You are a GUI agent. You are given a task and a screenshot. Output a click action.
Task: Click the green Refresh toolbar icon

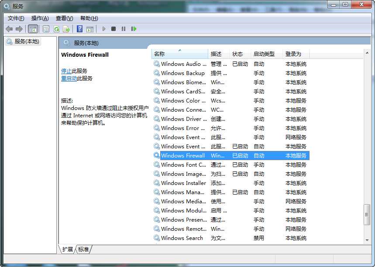(x=56, y=29)
